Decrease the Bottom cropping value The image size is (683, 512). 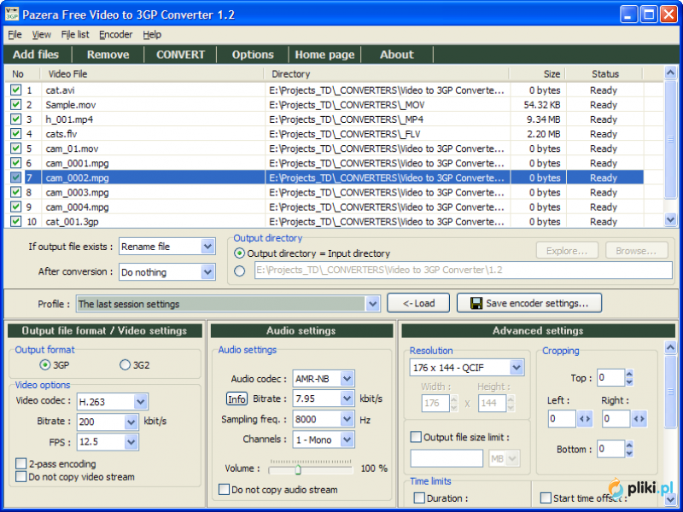629,453
